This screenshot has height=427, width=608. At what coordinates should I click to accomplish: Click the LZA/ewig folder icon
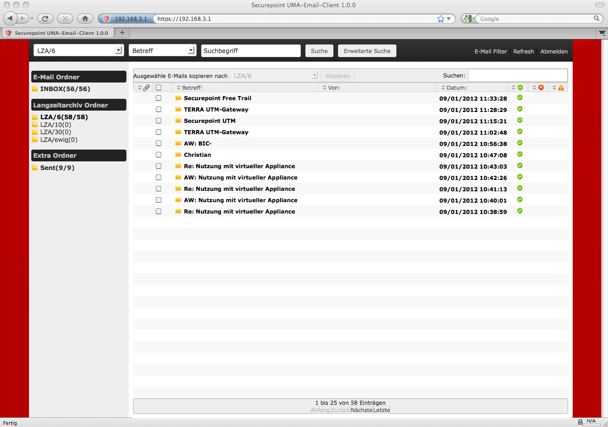35,140
